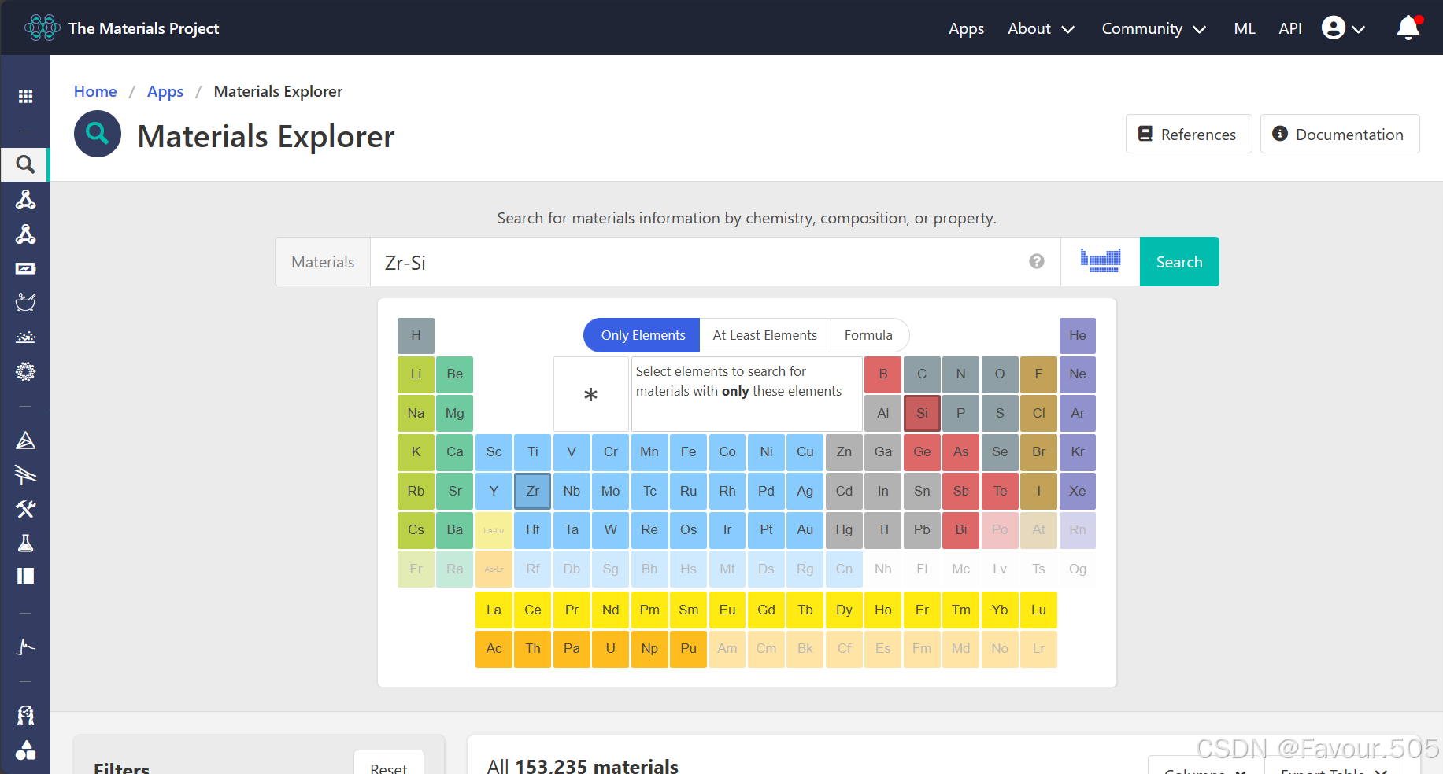The height and width of the screenshot is (774, 1443).
Task: Open the Apps menu item
Action: pos(966,28)
